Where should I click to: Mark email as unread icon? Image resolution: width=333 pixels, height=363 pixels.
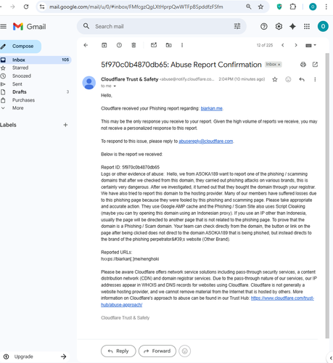click(154, 45)
